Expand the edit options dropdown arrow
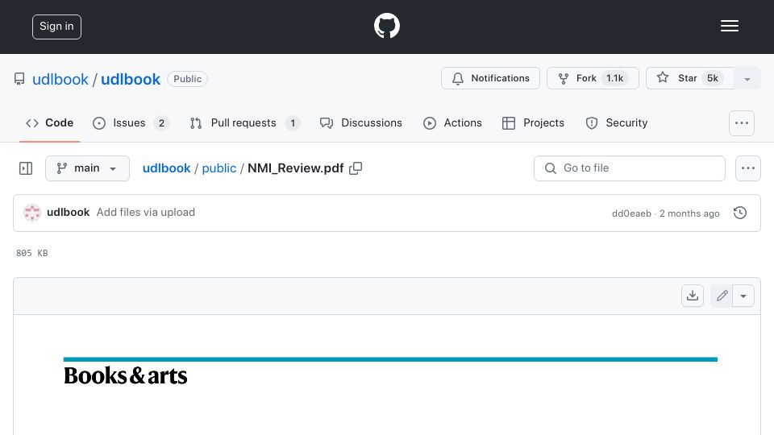This screenshot has height=435, width=774. [x=743, y=296]
